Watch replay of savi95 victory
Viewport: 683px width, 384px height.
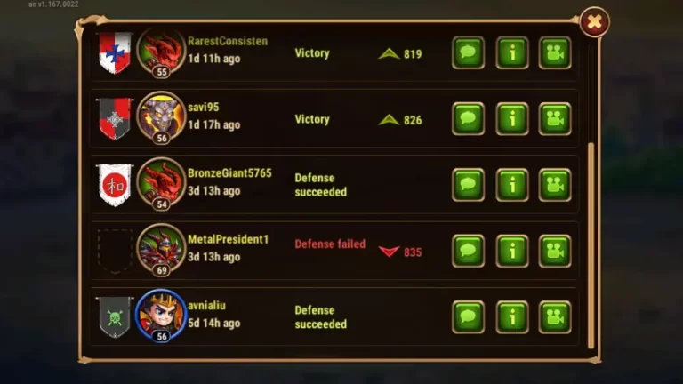coord(555,119)
